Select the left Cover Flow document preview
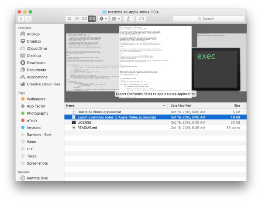This screenshot has width=262, height=203. [93, 62]
